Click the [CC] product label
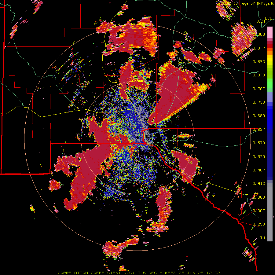 coord(261,21)
